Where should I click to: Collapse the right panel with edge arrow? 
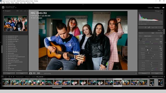[x=165, y=42]
